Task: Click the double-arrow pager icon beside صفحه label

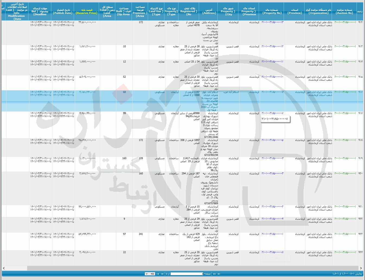Action: pyautogui.click(x=214, y=274)
